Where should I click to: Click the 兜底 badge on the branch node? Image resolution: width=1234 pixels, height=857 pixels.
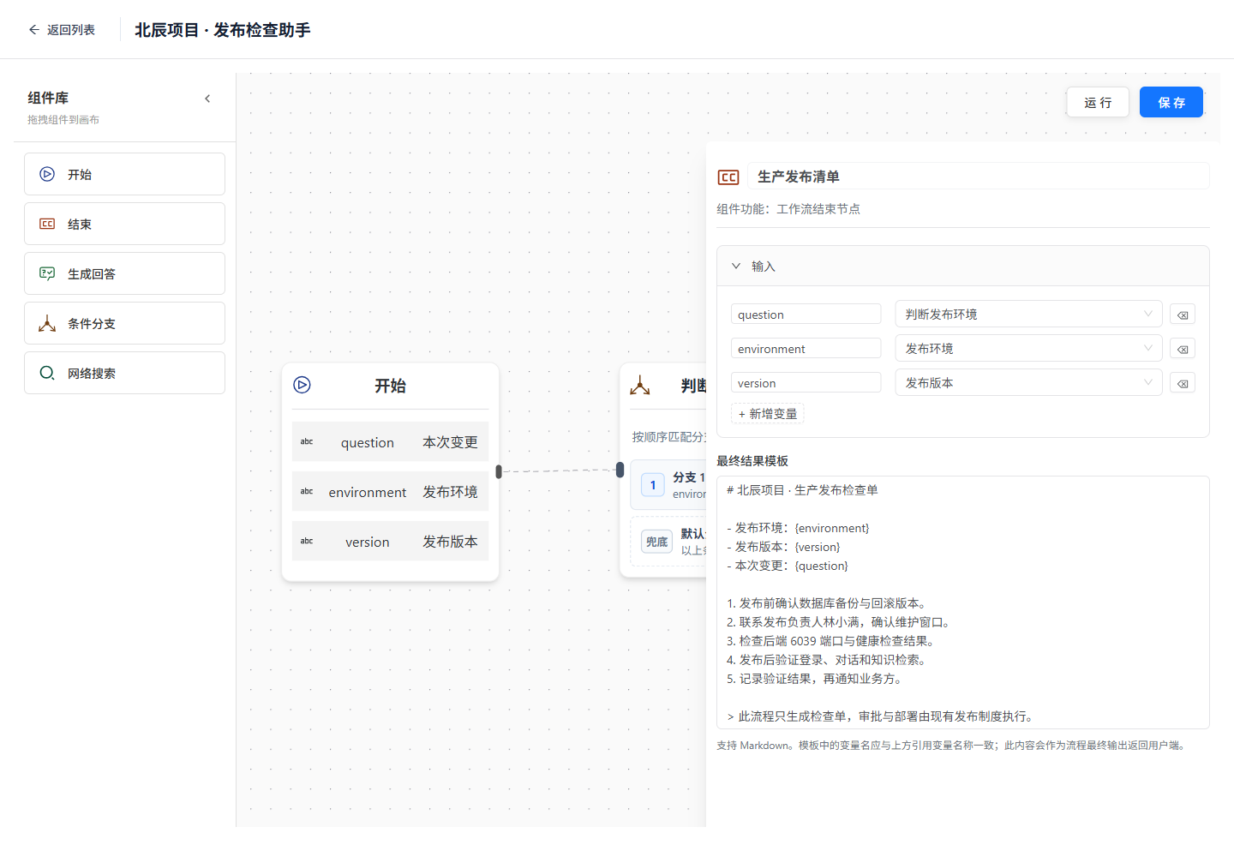(656, 542)
